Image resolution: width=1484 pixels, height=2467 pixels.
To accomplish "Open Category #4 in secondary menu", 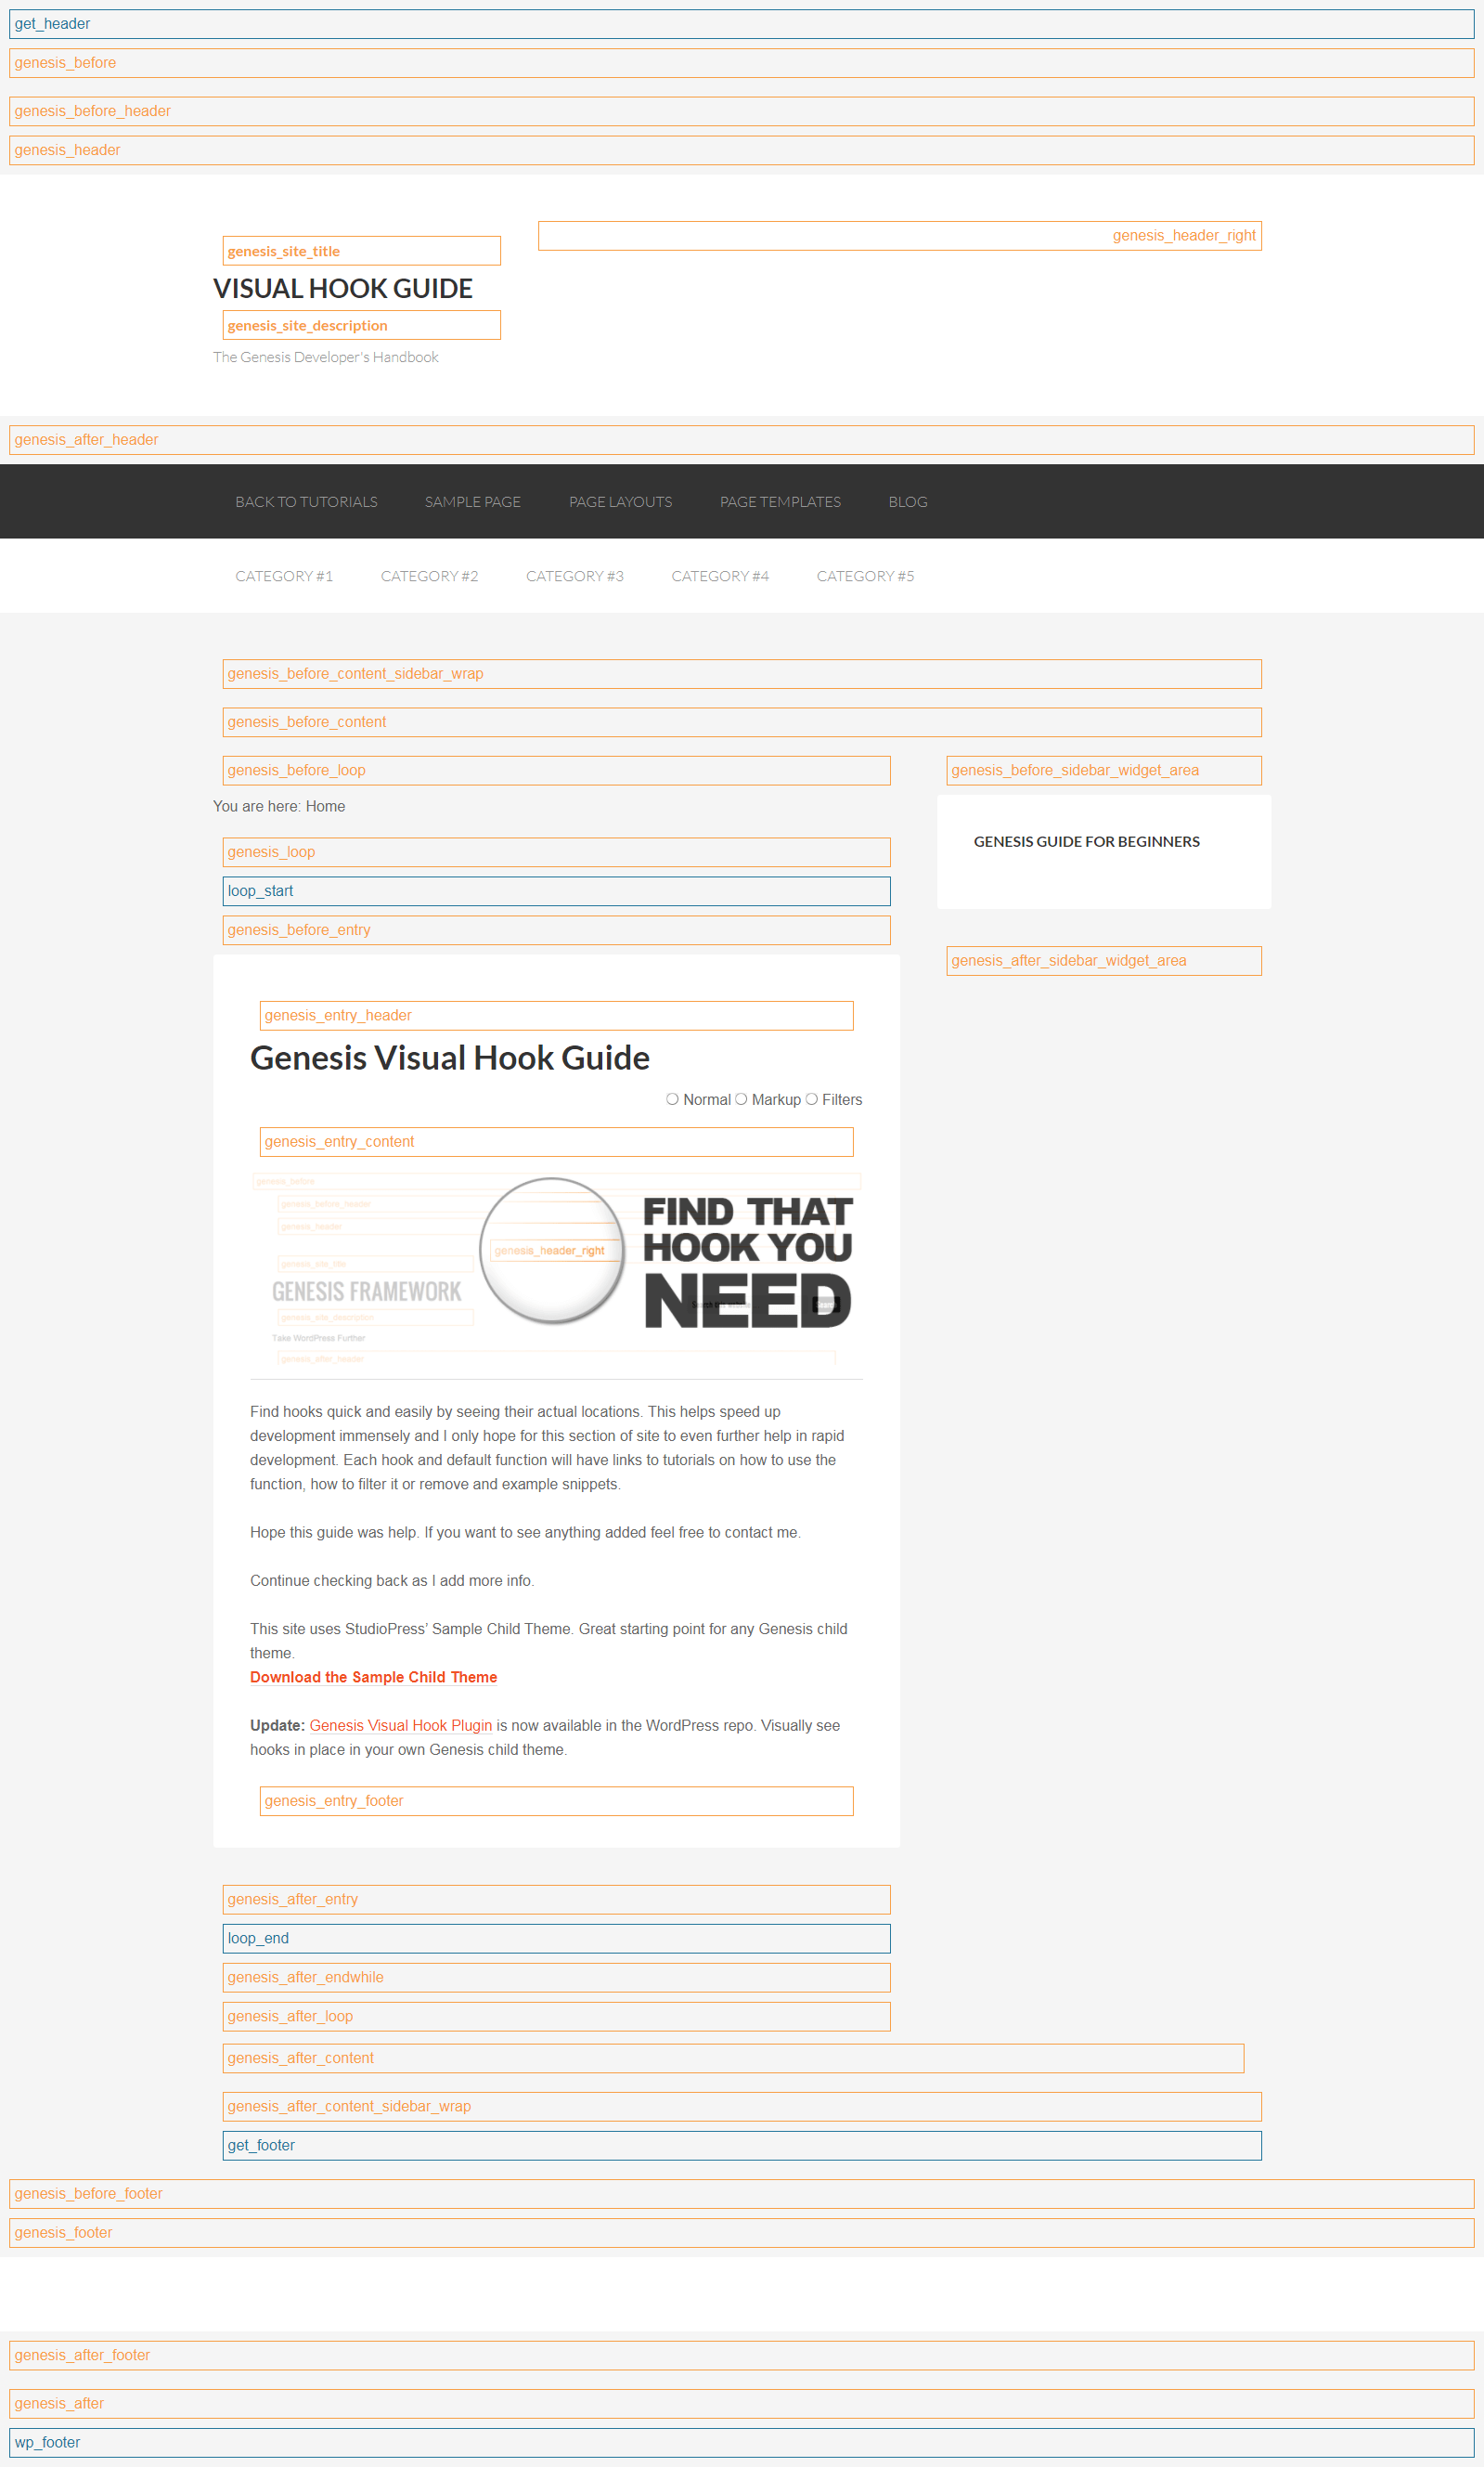I will [720, 576].
